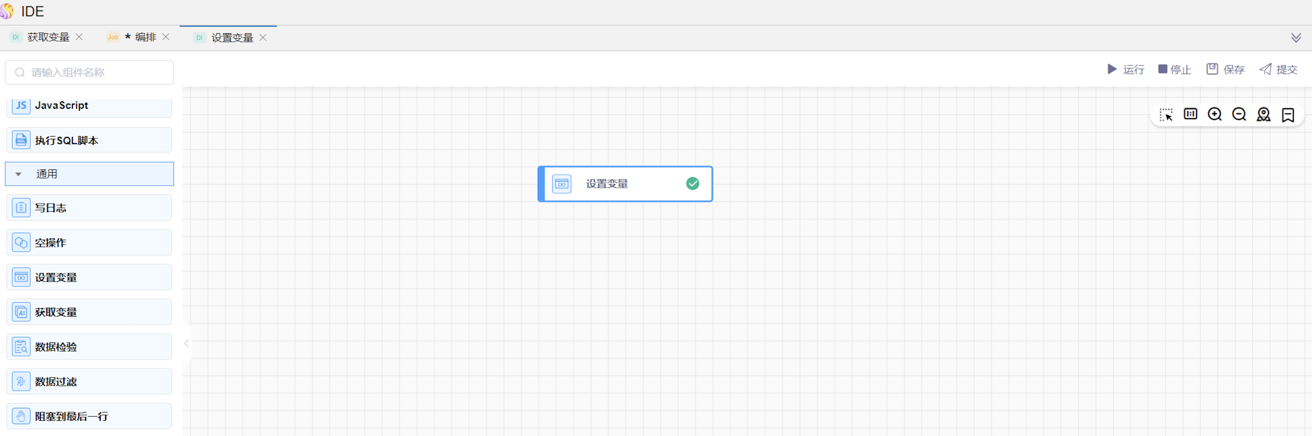Click the 数据过滤 icon

pyautogui.click(x=21, y=381)
